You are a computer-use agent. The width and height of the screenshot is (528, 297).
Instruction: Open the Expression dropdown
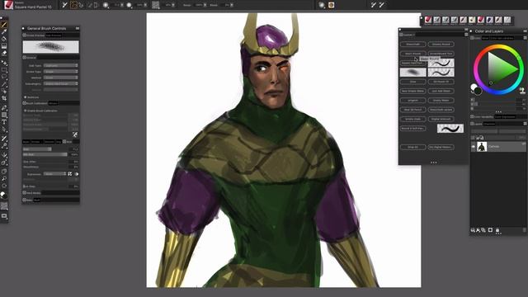pyautogui.click(x=55, y=174)
